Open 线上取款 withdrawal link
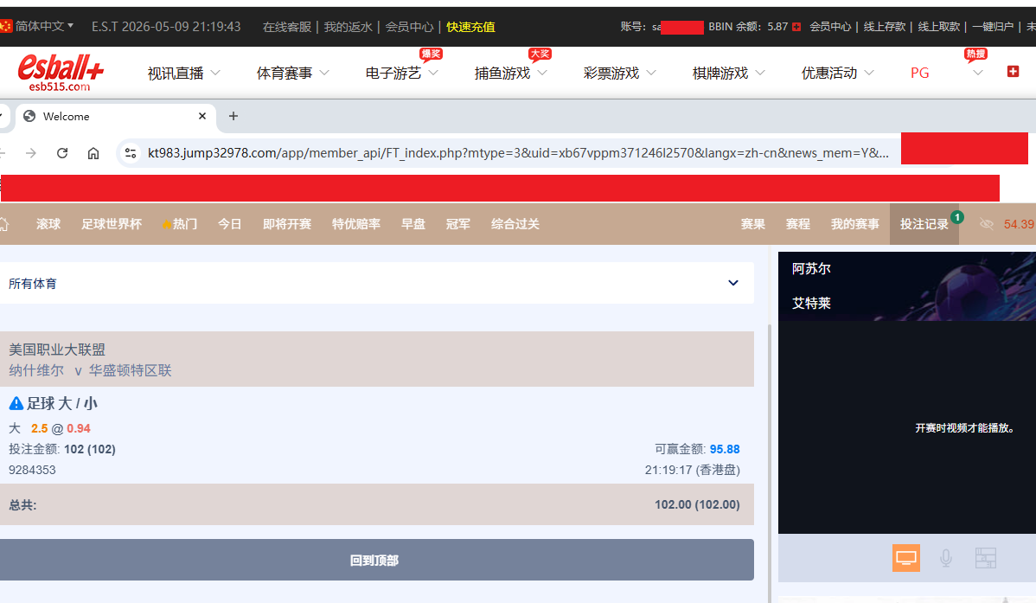 pos(938,27)
